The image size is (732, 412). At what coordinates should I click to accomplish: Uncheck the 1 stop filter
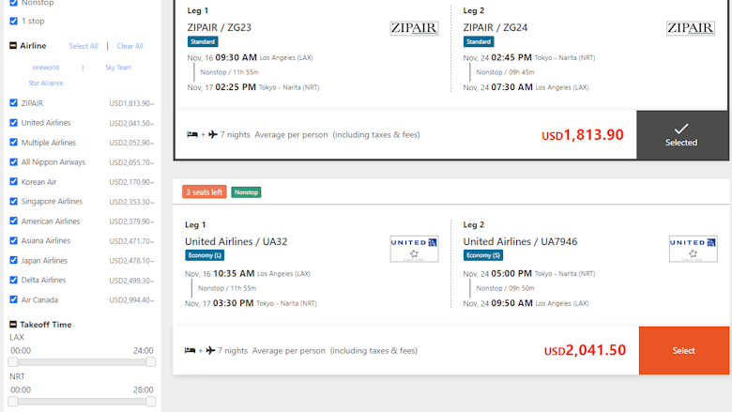13,21
